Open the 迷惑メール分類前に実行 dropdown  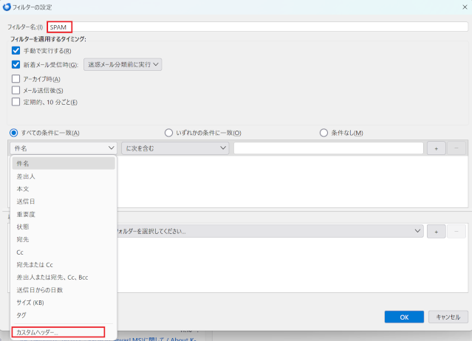[x=123, y=64]
